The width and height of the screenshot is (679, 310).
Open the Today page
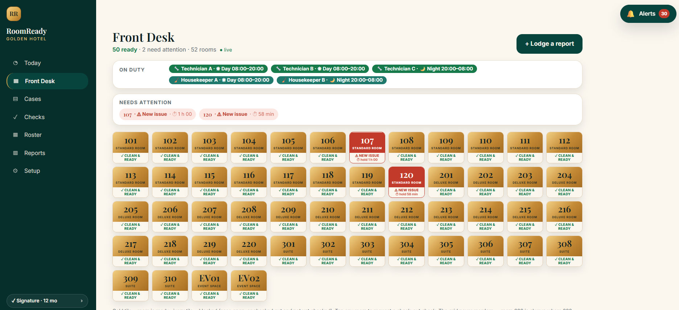[x=47, y=63]
